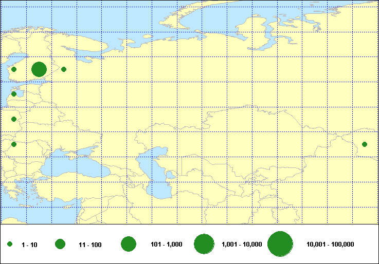Click the green dot beside the small blue lake
The image size is (379, 264).
(x=14, y=94)
